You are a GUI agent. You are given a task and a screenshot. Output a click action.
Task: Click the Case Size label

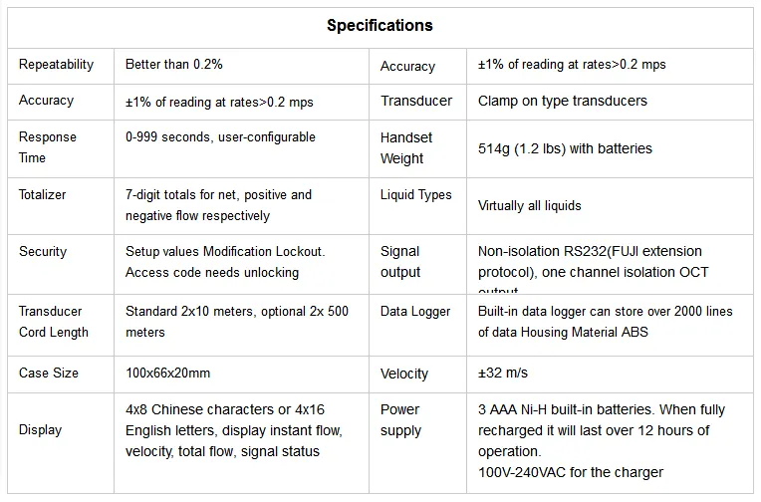coord(49,374)
